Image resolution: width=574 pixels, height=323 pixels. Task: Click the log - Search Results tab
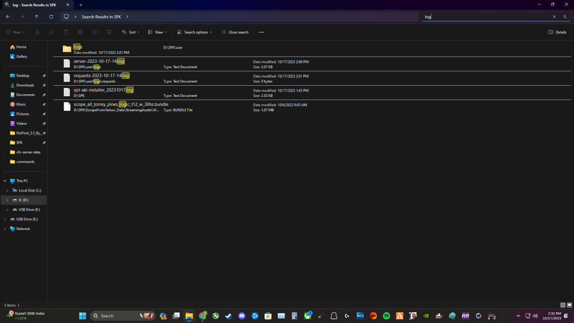point(38,4)
